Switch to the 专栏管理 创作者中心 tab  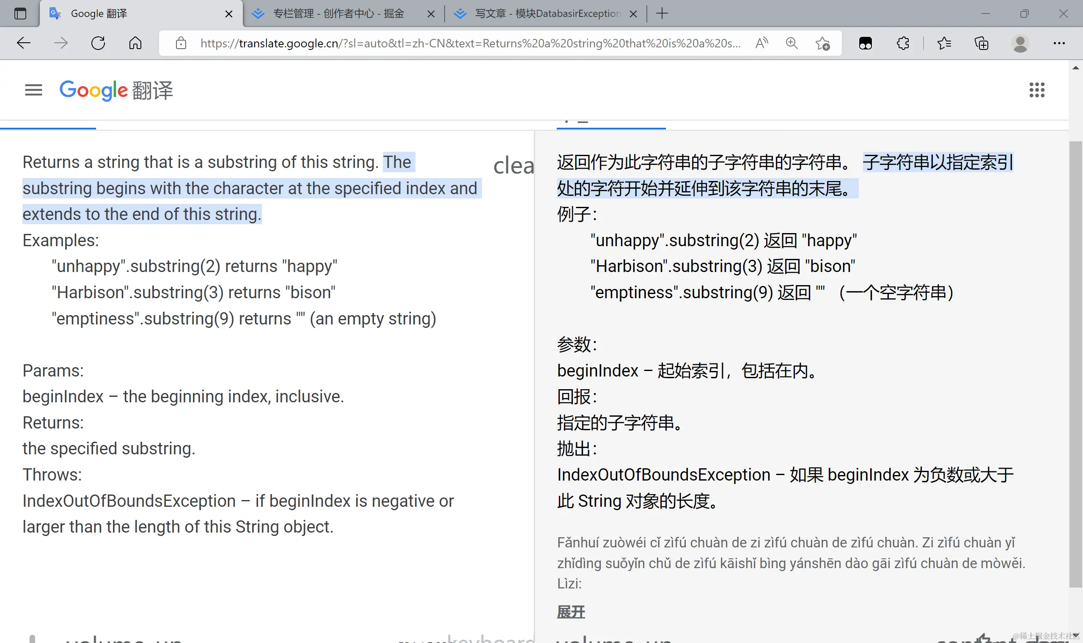click(338, 14)
